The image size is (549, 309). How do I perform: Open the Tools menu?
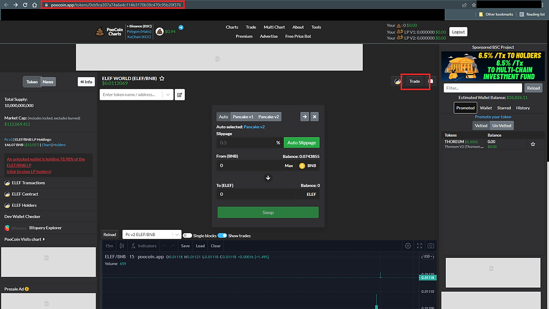316,27
